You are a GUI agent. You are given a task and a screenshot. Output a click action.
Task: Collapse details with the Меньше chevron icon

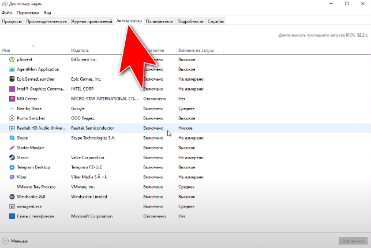coord(5,241)
